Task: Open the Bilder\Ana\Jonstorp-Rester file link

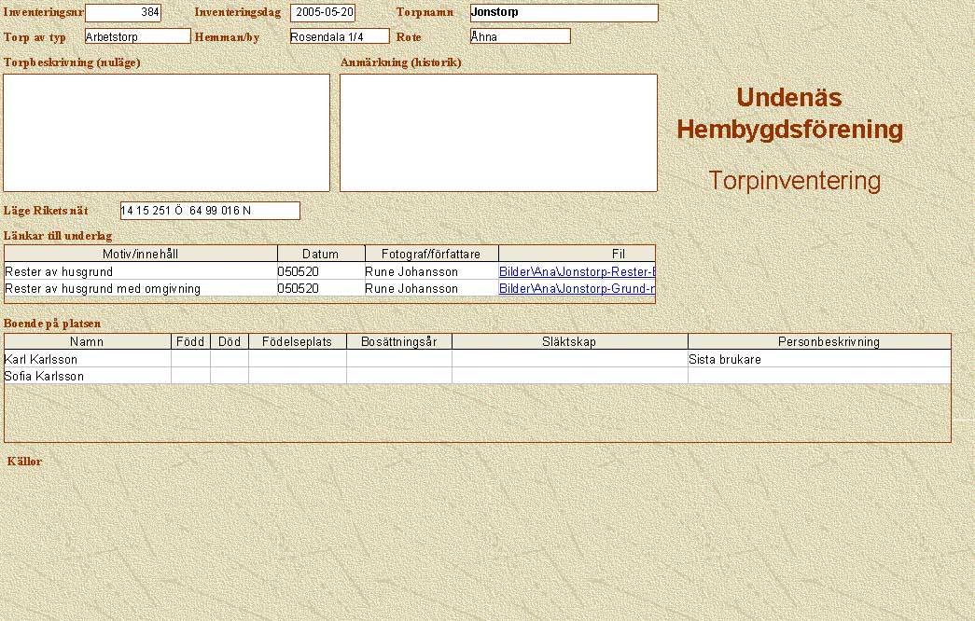Action: point(577,271)
